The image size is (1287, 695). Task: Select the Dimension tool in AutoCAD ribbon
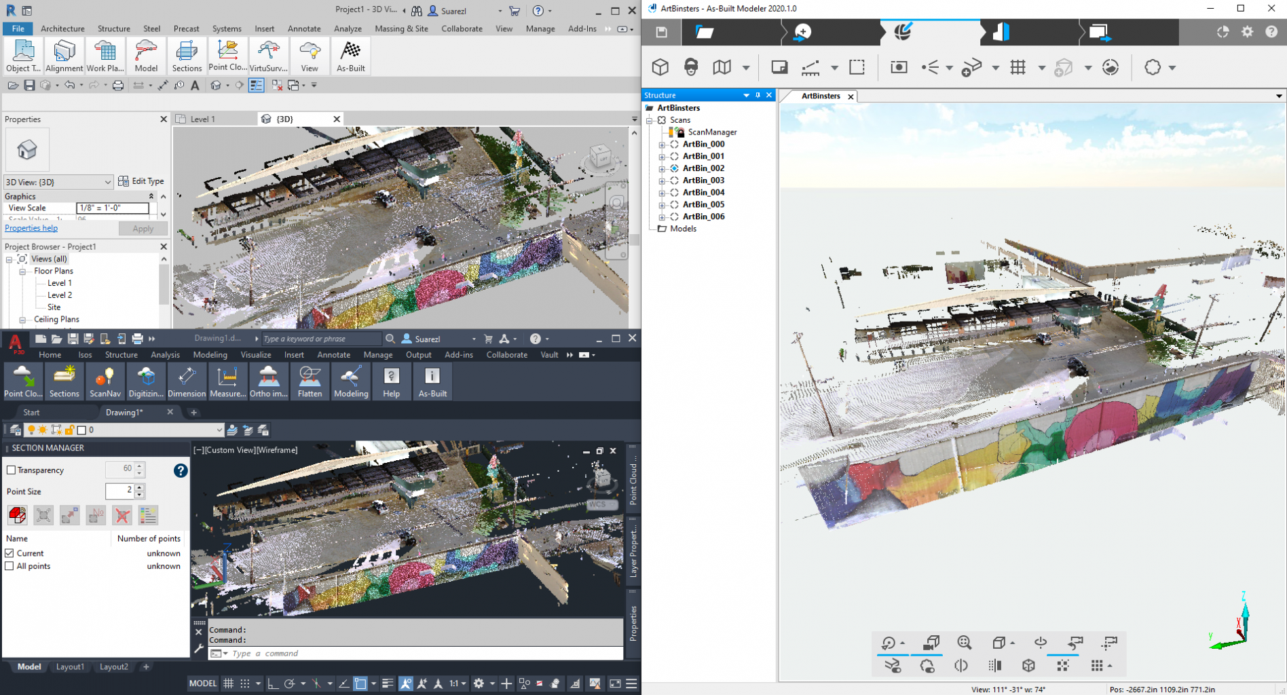(187, 381)
